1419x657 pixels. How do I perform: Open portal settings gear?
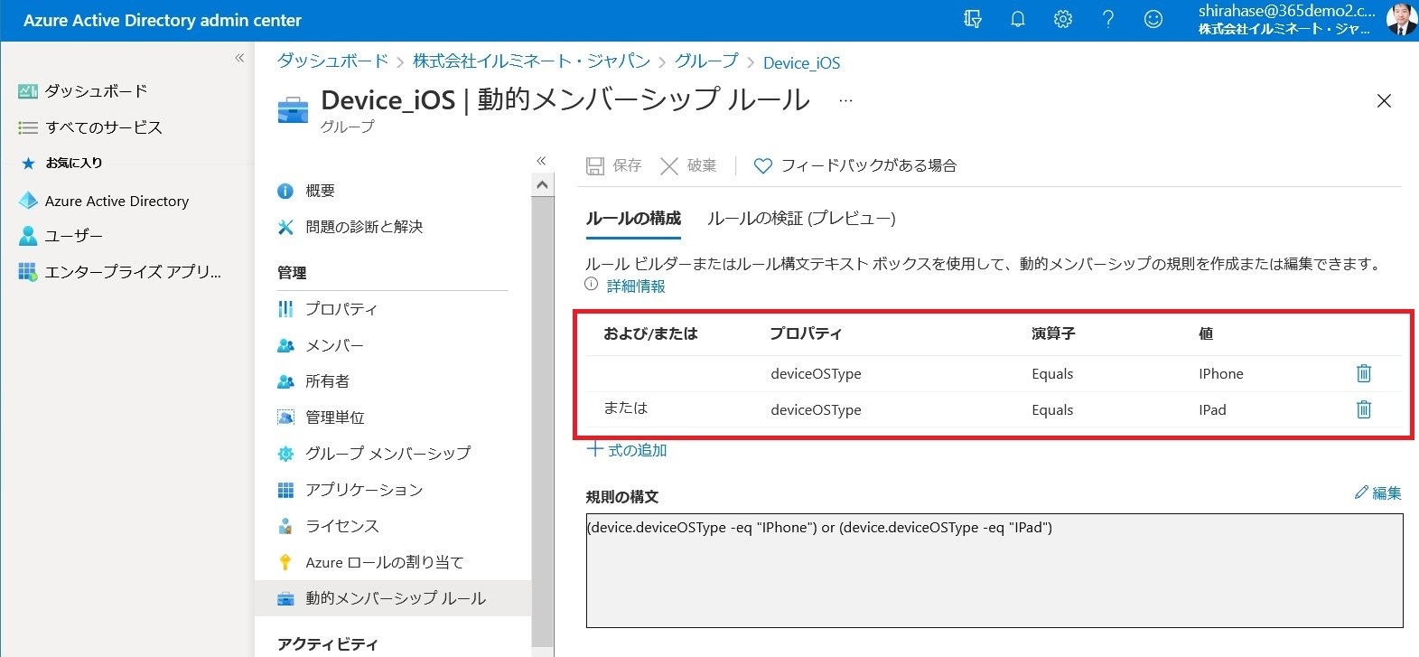click(1063, 20)
